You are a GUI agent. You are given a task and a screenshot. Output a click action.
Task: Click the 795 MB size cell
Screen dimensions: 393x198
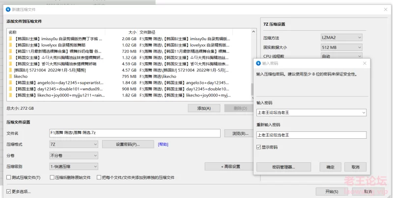129,76
